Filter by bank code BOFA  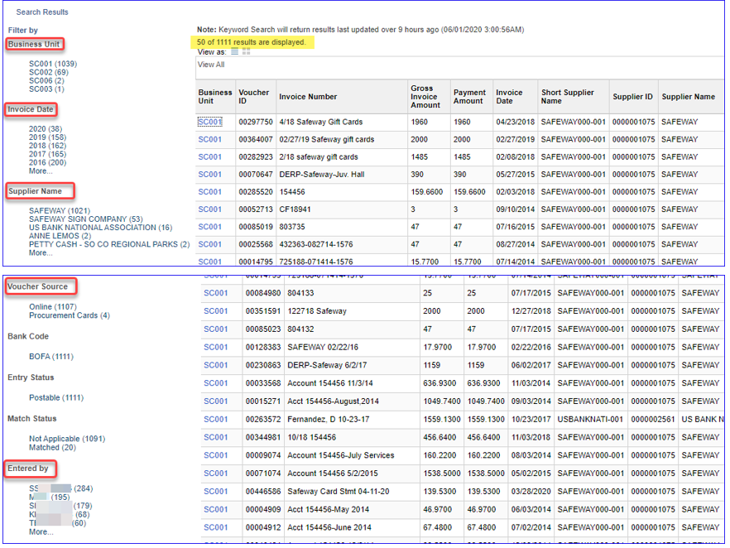(x=51, y=357)
